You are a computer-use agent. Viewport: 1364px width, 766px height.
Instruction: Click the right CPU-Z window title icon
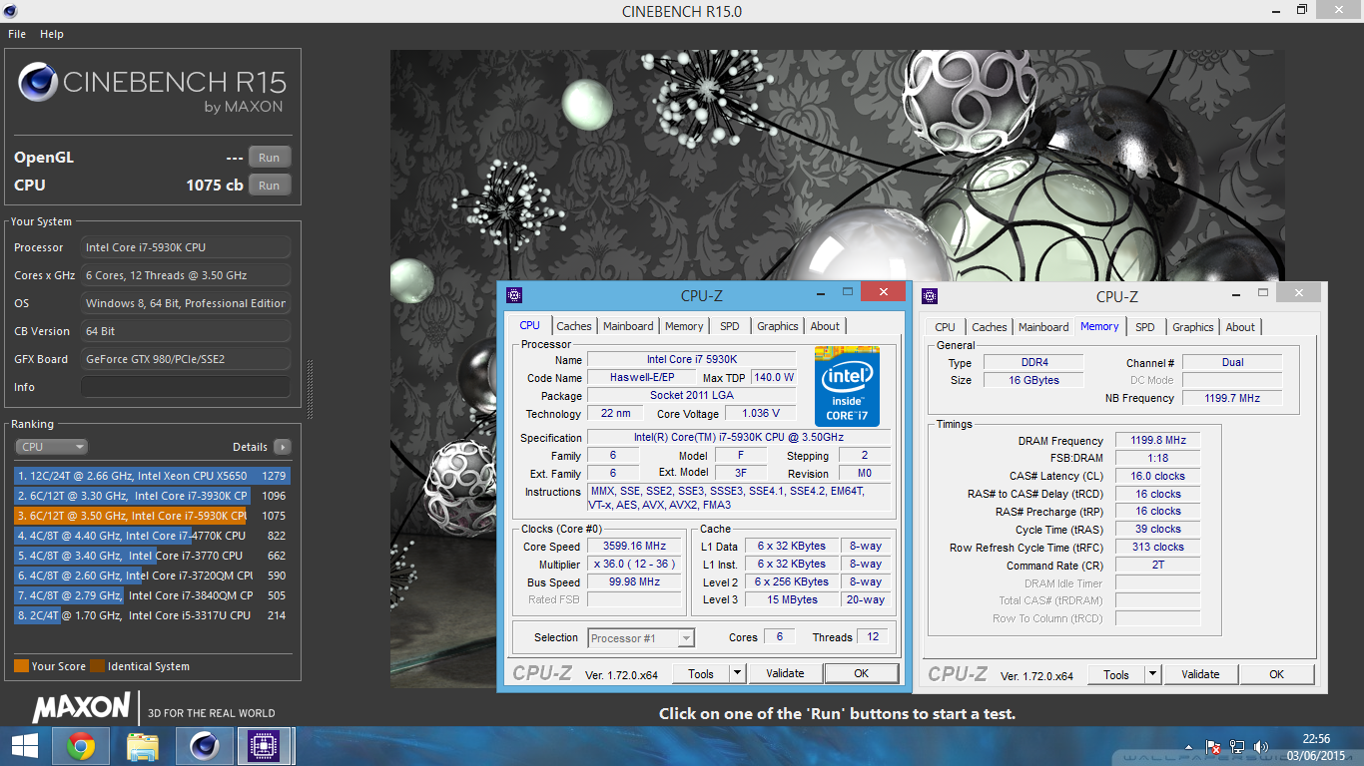[930, 296]
